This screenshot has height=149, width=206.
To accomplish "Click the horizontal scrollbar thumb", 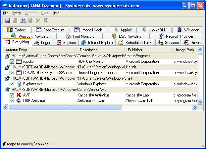I will pos(65,108).
